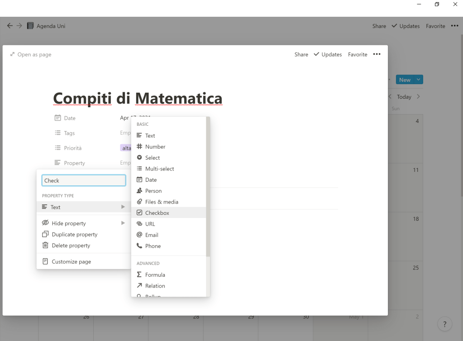463x341 pixels.
Task: Click the Duplicate property icon
Action: click(45, 234)
